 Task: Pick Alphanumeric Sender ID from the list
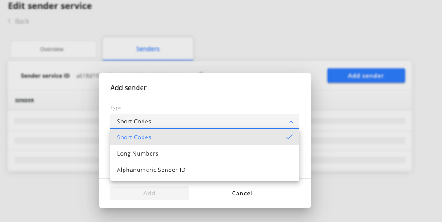point(204,170)
